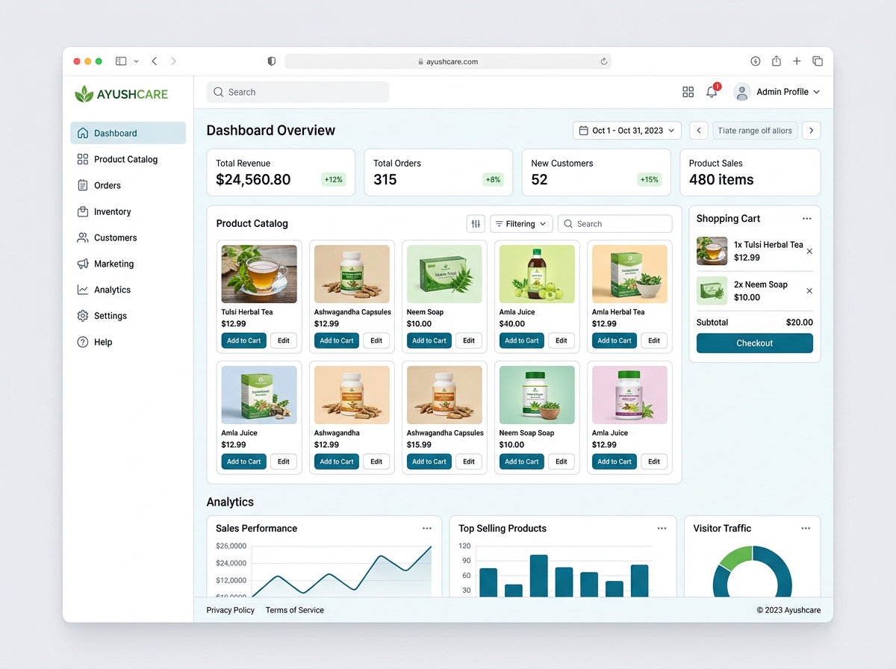Add the $15.99 Ashwagandha Capsules to the cart
This screenshot has height=669, width=896.
(429, 461)
